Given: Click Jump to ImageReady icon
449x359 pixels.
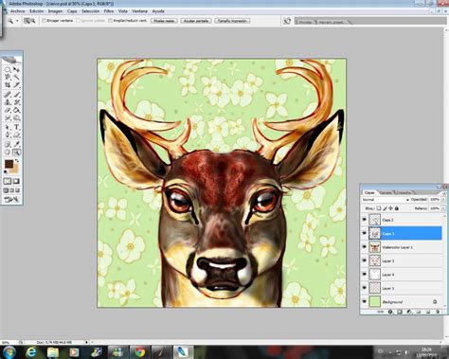Looking at the screenshot, I should (x=11, y=199).
